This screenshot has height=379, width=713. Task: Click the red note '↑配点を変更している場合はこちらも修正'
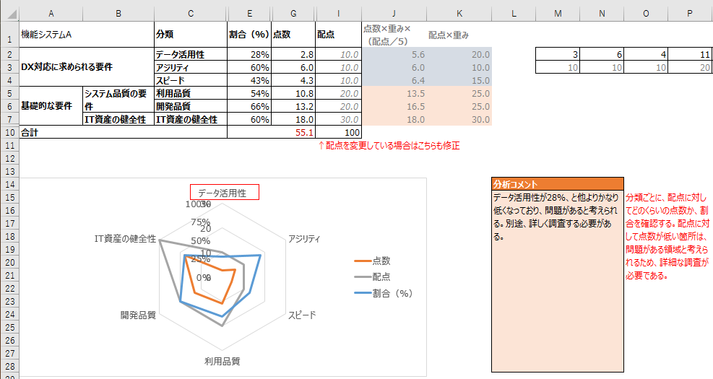389,146
